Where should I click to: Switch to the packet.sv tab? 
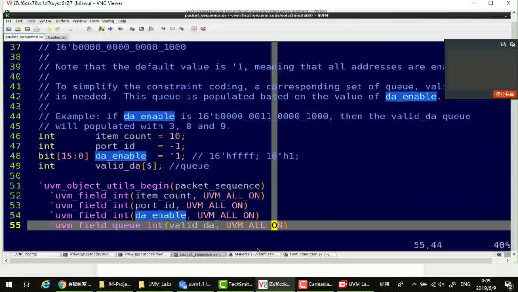click(x=57, y=37)
